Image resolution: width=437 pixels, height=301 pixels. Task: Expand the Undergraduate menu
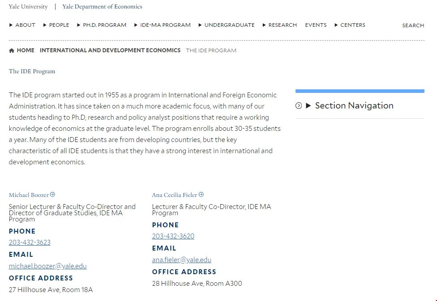[x=227, y=25]
